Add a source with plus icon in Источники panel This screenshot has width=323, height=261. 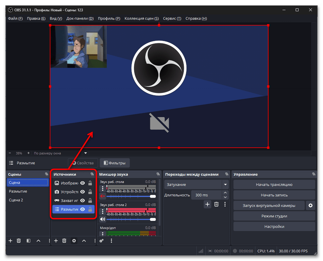56,241
